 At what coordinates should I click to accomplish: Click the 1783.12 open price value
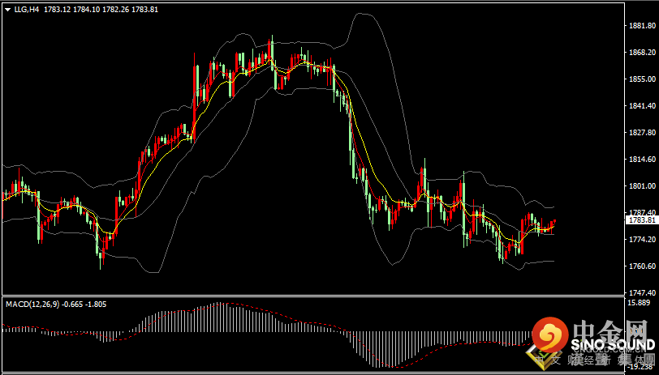(57, 9)
